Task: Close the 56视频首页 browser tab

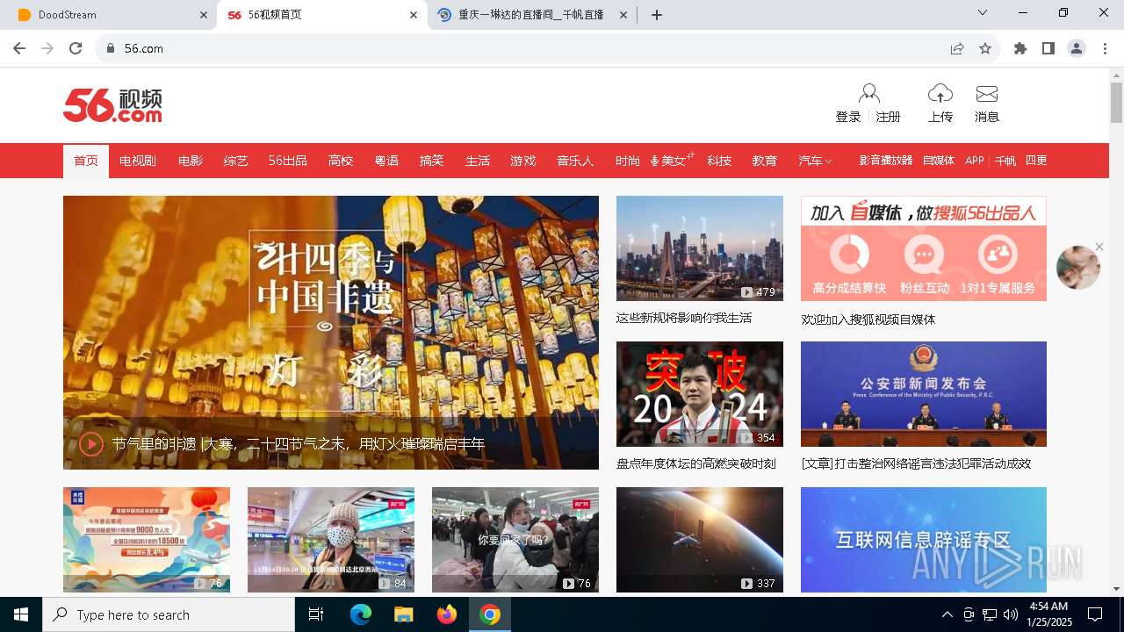Action: pos(414,15)
